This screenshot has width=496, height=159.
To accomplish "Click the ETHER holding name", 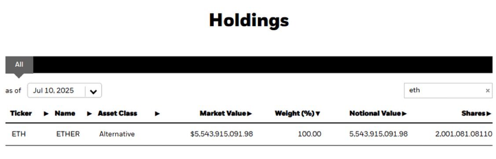I will pos(68,134).
